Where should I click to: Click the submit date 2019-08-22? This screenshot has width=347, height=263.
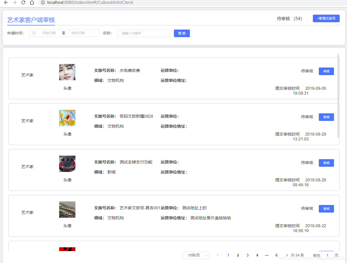(316, 226)
